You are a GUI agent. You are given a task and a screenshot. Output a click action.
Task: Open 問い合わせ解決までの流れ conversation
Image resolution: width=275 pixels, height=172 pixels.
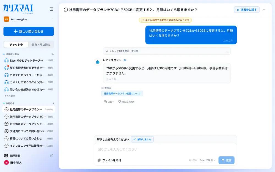29,89
